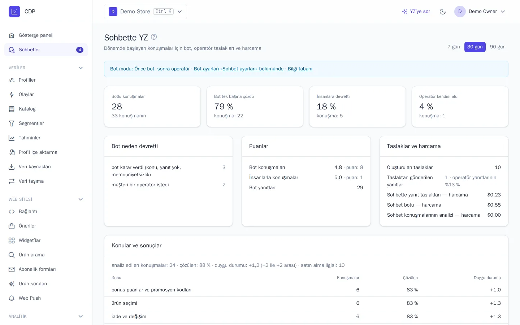The width and height of the screenshot is (520, 325).
Task: Click the Öneriler shopping bag icon
Action: click(x=12, y=226)
